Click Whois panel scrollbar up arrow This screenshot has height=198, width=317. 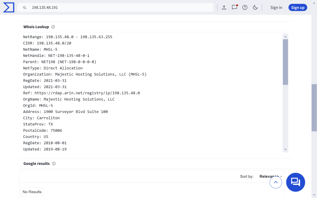tap(285, 37)
